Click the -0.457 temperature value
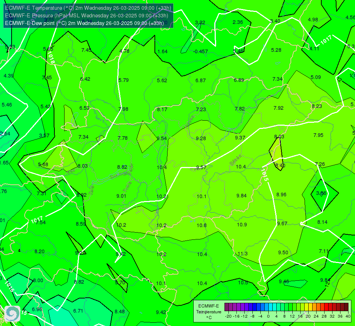The image size is (355, 326). click(201, 51)
